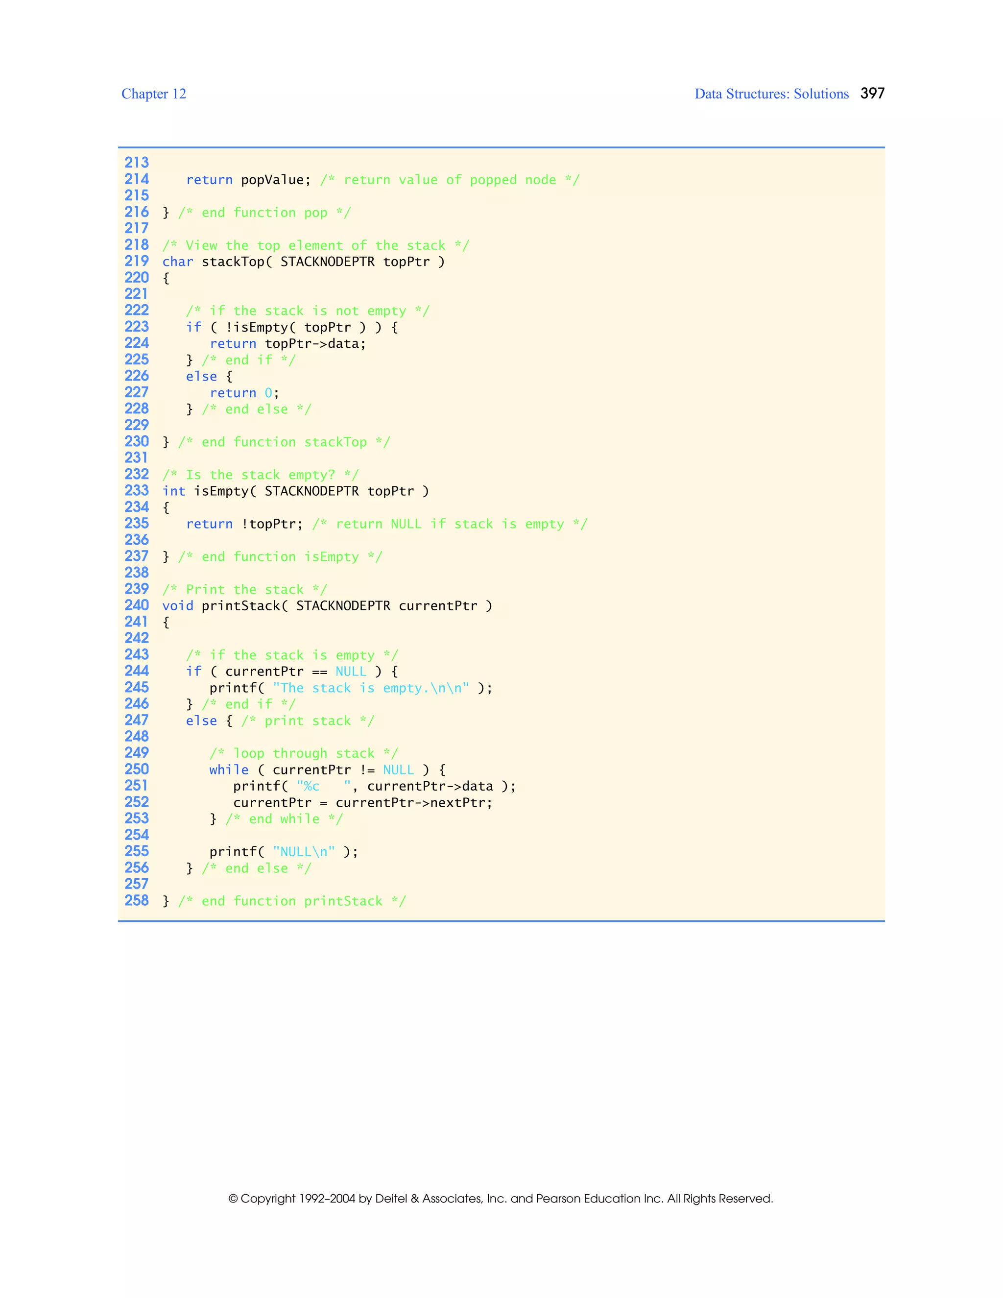Click comment 'return value of popped node'

[450, 179]
